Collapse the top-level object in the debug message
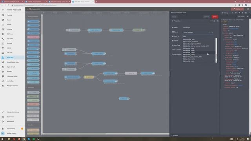This screenshot has width=251, height=141. click(x=222, y=24)
